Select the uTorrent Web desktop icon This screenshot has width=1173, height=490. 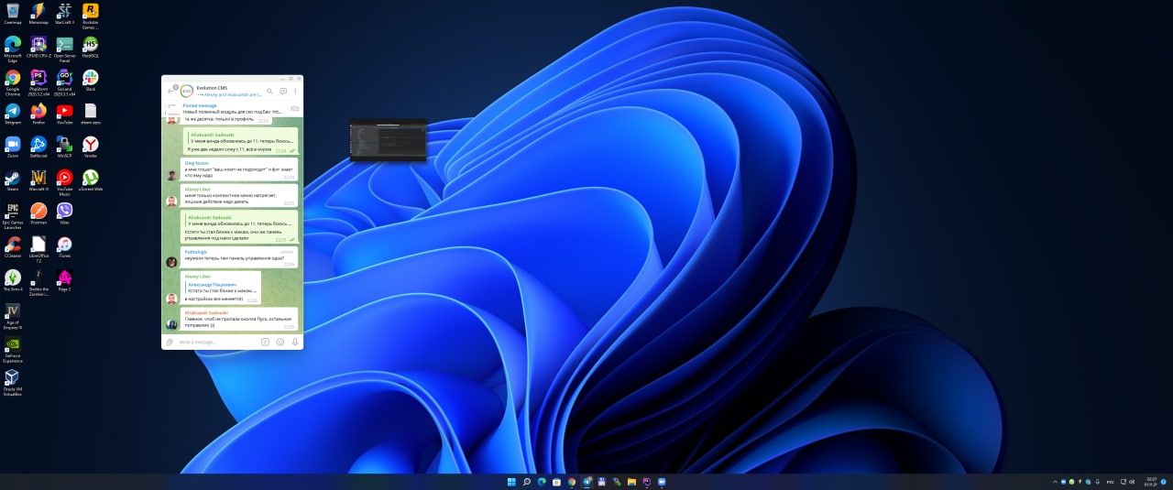[x=90, y=180]
